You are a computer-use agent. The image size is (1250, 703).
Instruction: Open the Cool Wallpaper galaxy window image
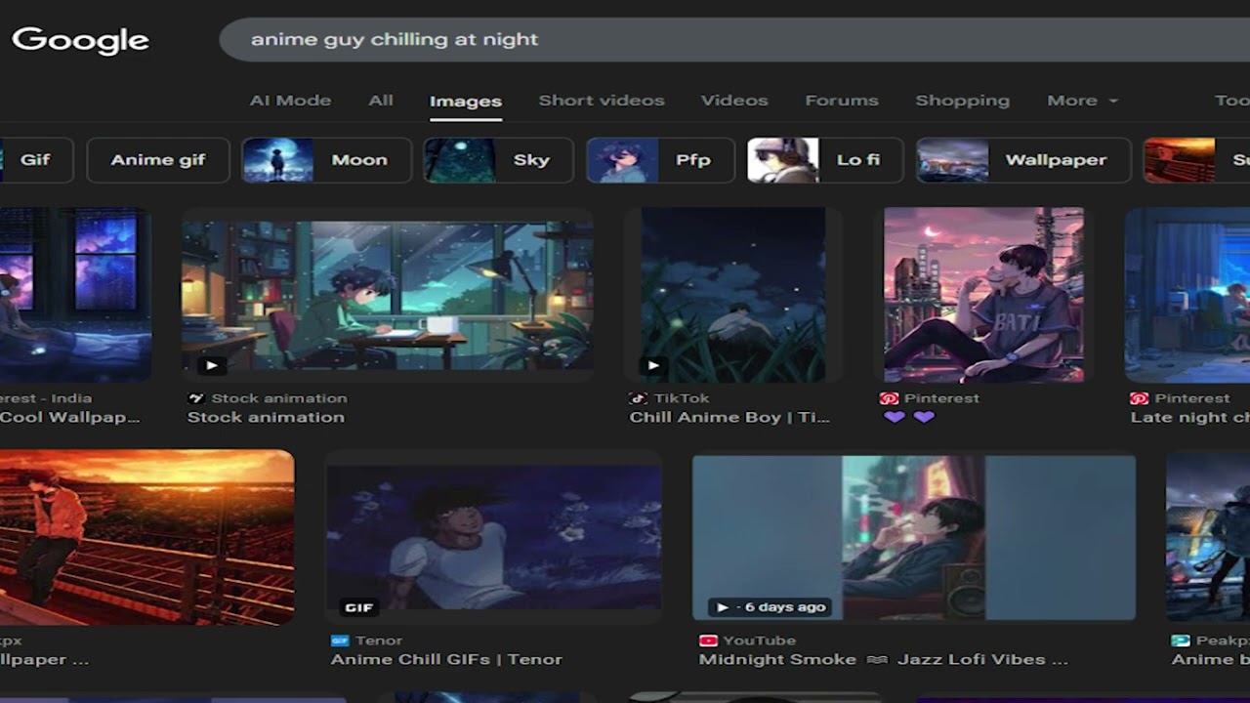point(75,294)
